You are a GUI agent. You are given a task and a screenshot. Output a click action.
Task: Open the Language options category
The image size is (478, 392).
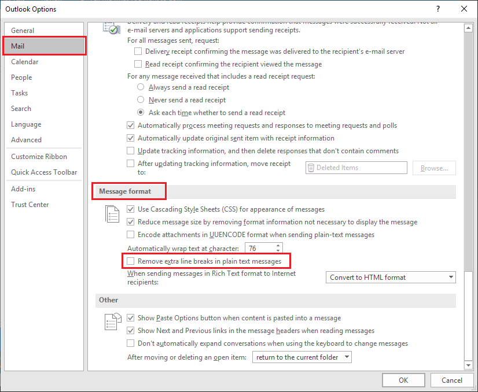pos(44,124)
